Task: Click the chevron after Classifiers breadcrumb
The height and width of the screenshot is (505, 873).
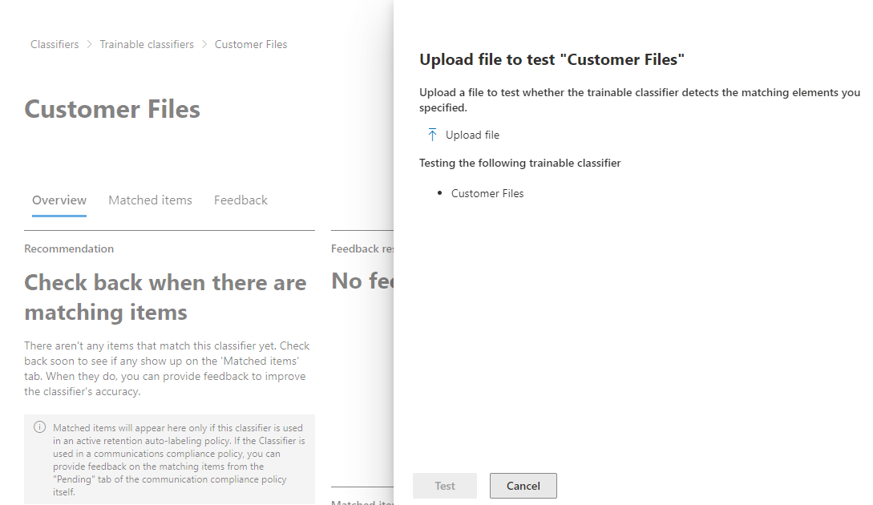Action: coord(89,45)
